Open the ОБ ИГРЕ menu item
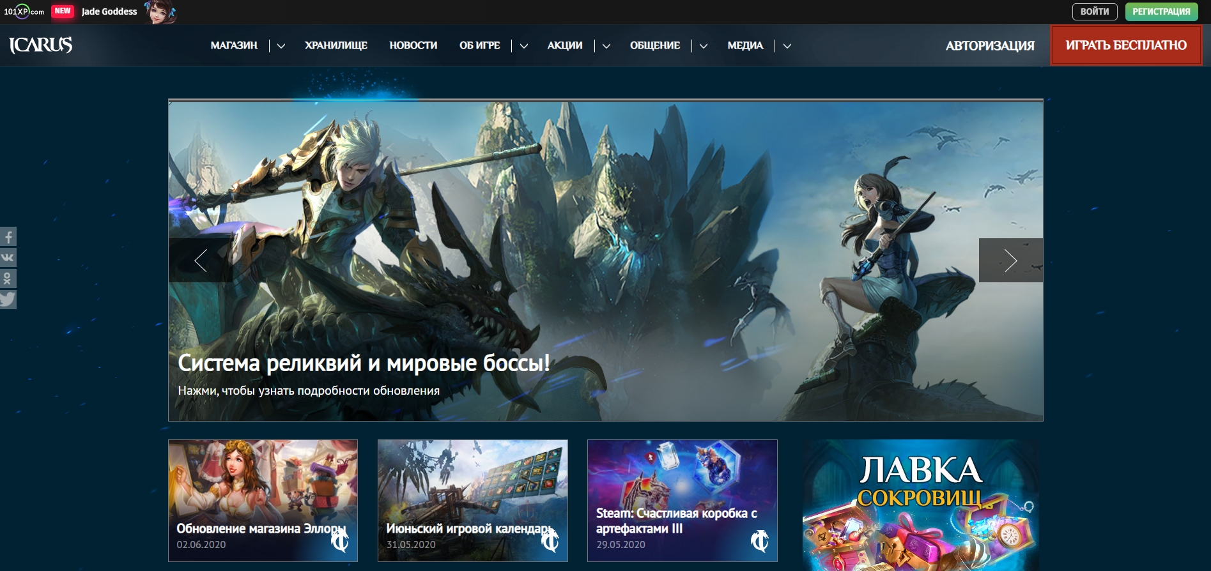 480,45
